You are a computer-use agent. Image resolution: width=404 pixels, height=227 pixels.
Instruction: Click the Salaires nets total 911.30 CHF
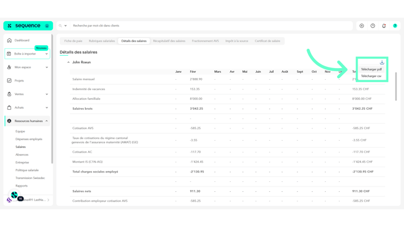[361, 191]
